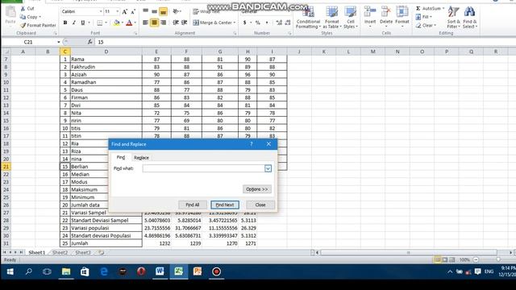This screenshot has height=290, width=516.
Task: Toggle center alignment
Action: point(154,23)
